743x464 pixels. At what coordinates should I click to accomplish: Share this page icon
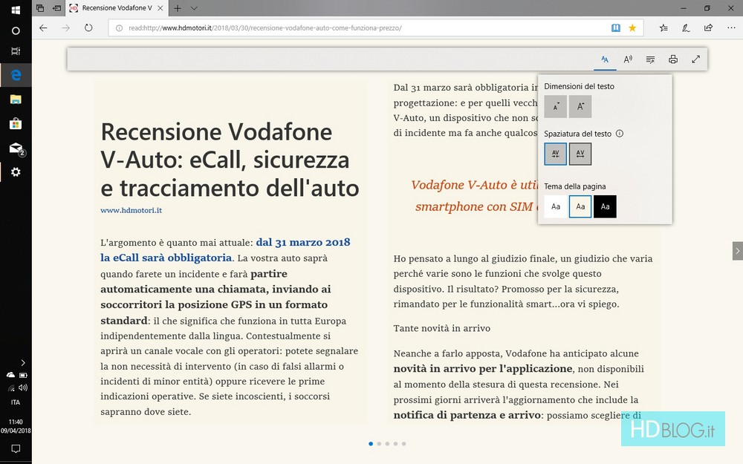pos(708,28)
